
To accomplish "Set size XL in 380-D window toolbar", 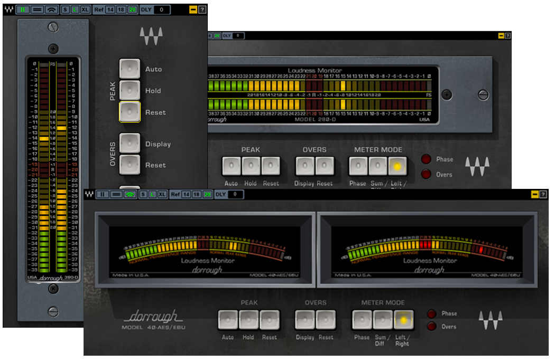I will point(85,9).
